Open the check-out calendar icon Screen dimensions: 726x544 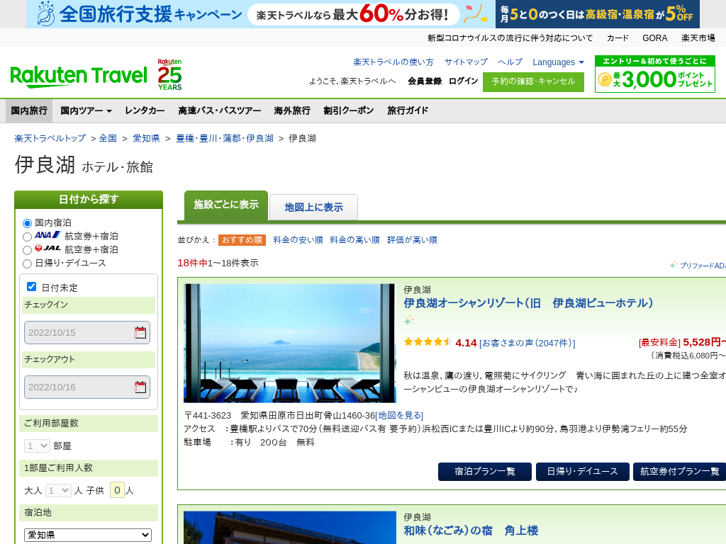click(140, 387)
